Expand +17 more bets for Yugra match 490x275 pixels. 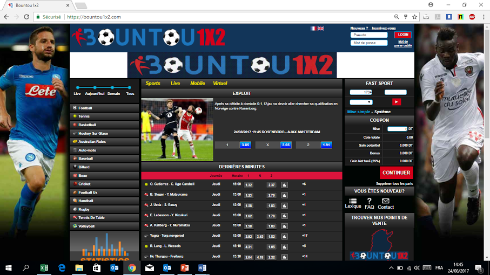(x=305, y=236)
